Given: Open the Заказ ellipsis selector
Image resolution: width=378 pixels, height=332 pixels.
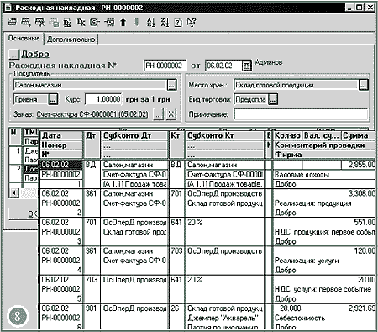Looking at the screenshot, I should click(159, 114).
